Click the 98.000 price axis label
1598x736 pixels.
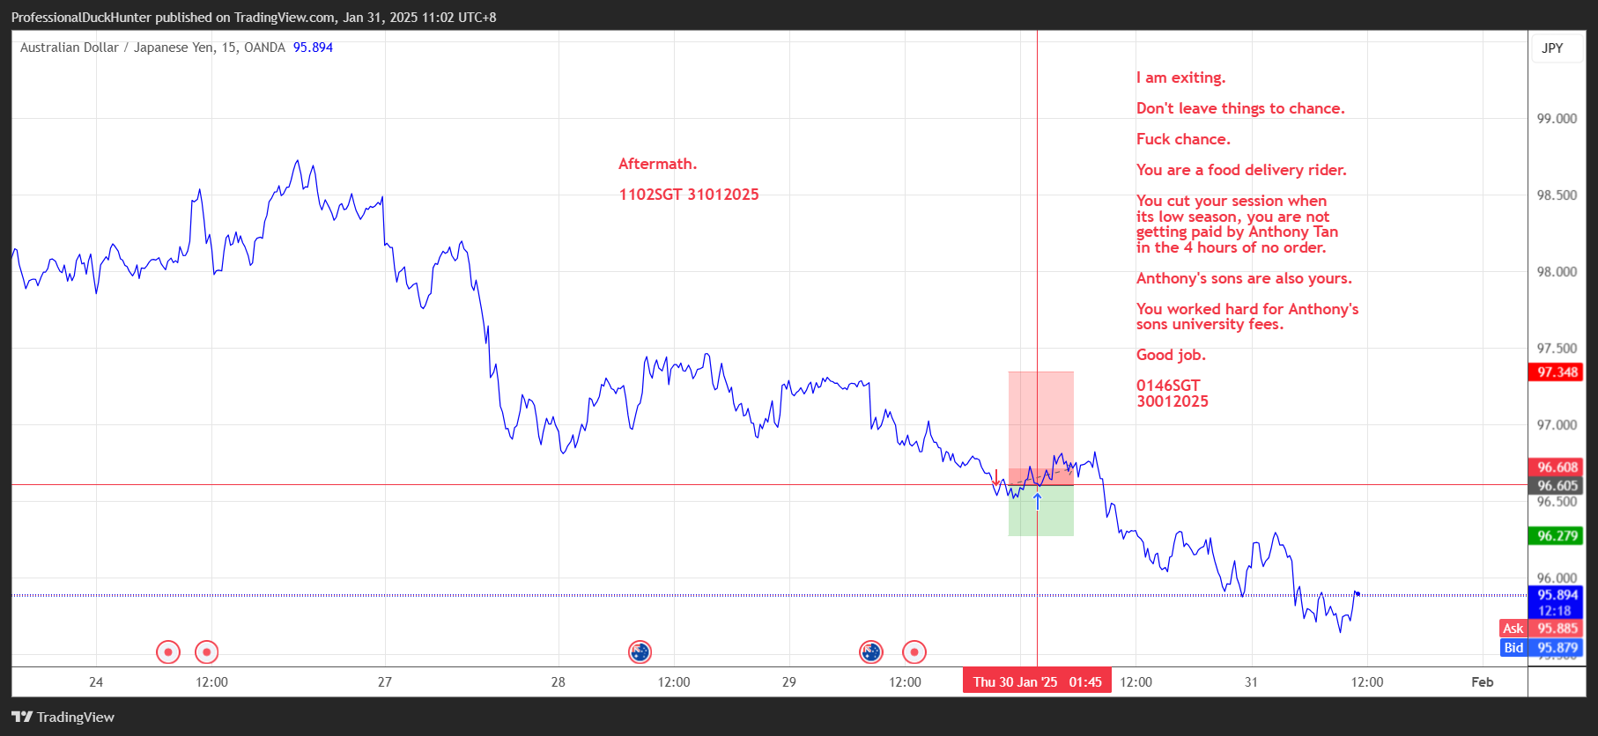pyautogui.click(x=1557, y=272)
